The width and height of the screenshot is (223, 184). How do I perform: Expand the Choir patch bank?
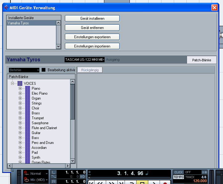[x=20, y=108]
